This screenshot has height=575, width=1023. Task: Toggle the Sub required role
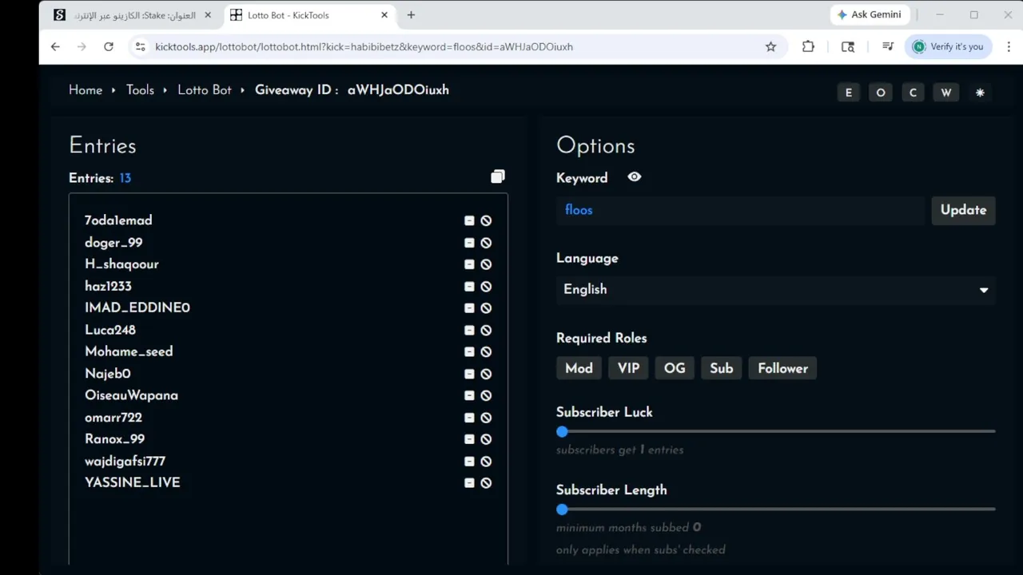point(721,368)
